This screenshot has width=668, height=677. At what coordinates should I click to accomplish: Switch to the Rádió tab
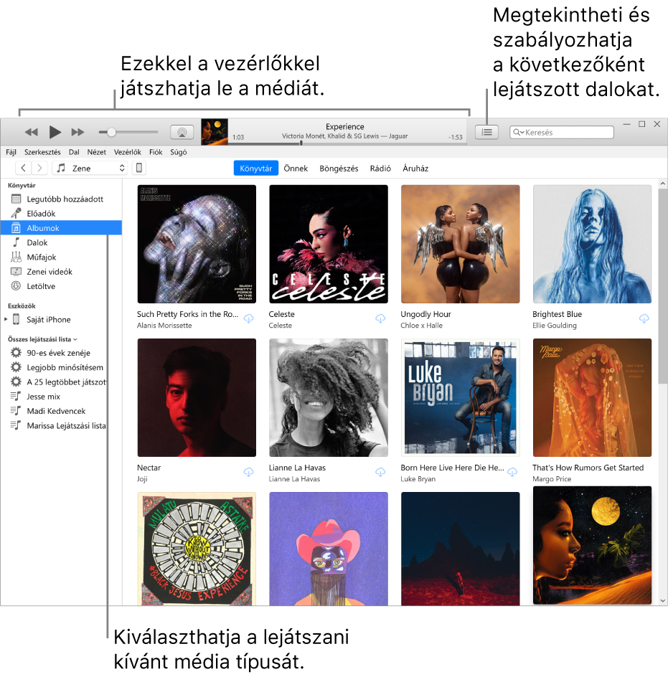(x=380, y=169)
